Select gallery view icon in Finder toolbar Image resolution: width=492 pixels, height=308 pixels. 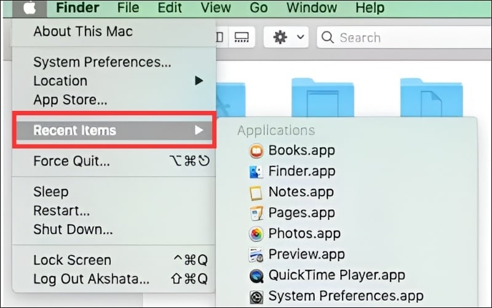tap(242, 37)
